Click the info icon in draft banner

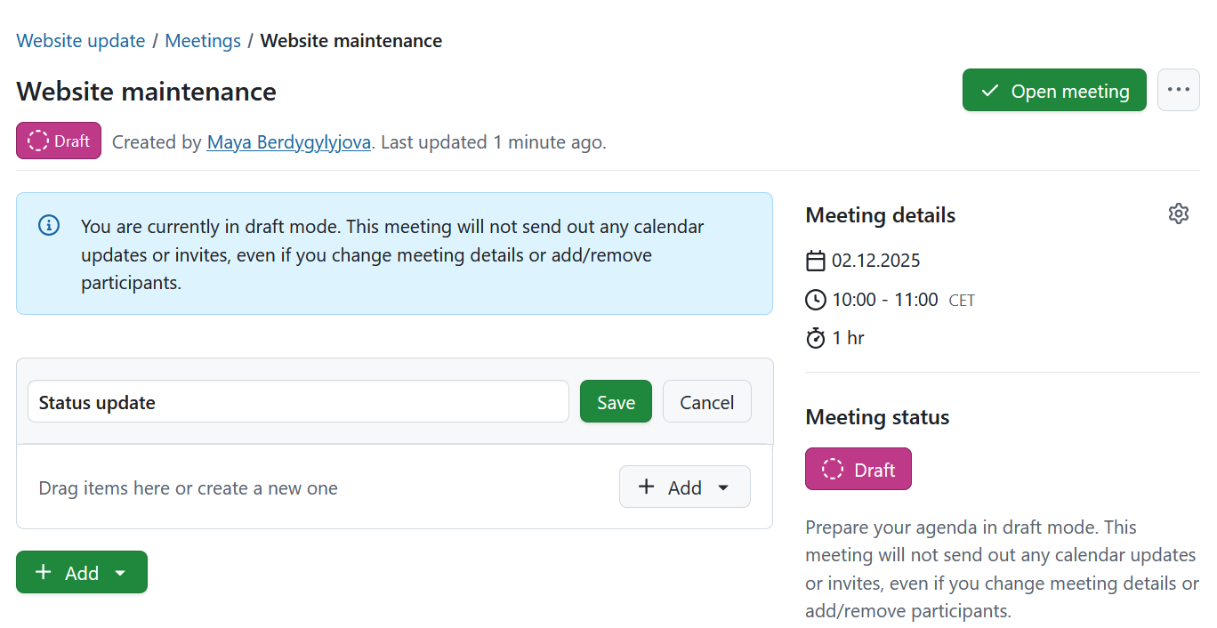point(49,225)
